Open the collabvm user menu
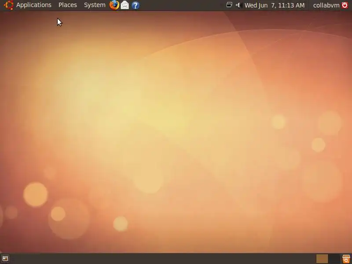 coord(326,5)
